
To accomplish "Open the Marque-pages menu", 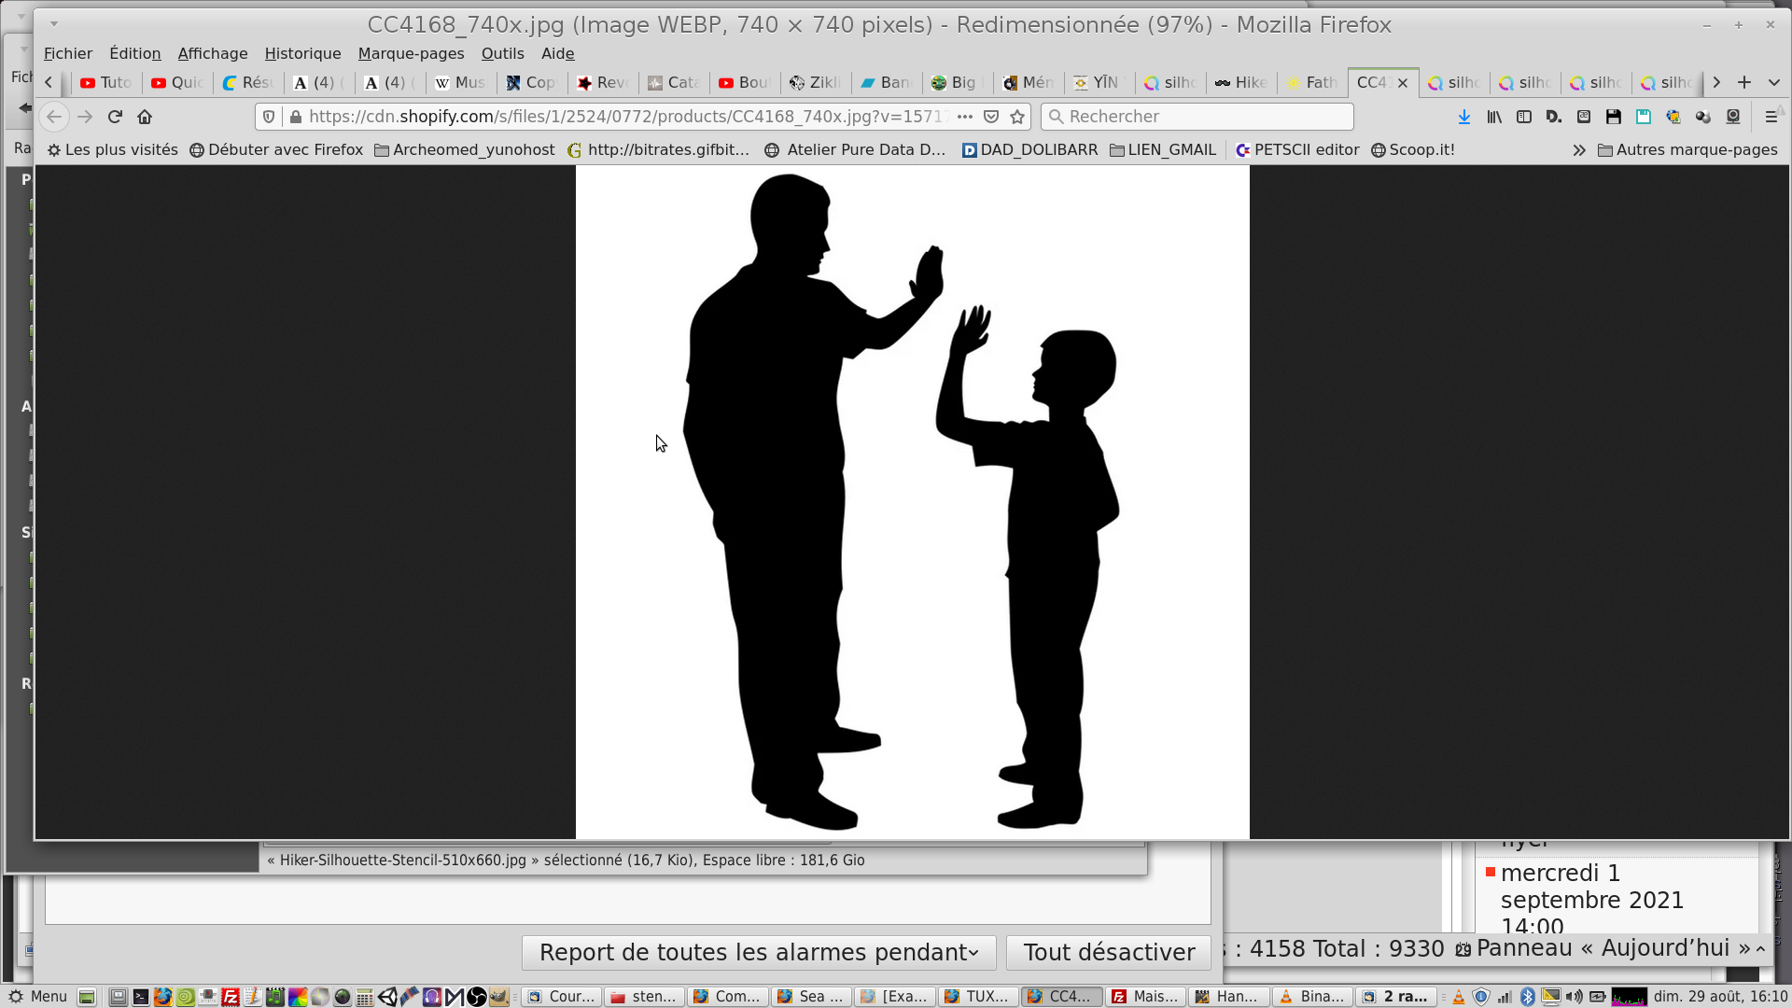I will pos(411,53).
